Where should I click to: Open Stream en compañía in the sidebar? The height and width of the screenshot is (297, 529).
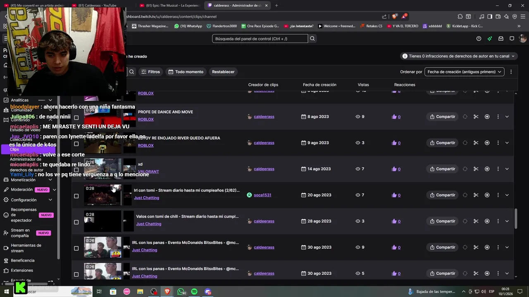20,233
